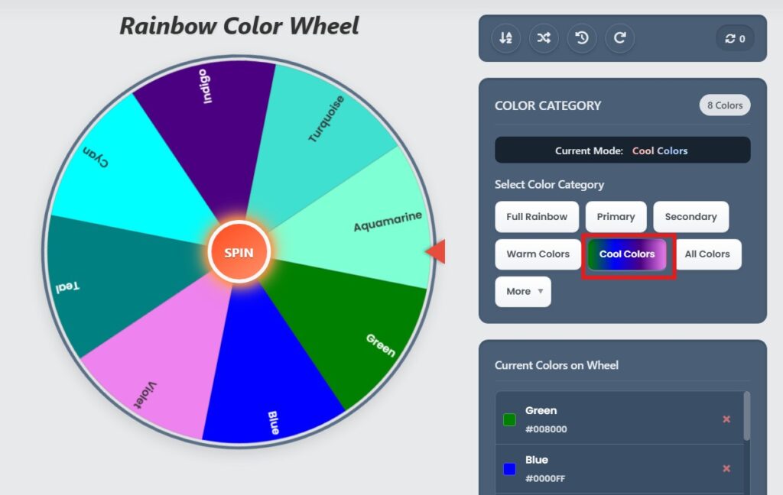This screenshot has width=783, height=495.
Task: Click the reset wheel icon
Action: coord(620,37)
